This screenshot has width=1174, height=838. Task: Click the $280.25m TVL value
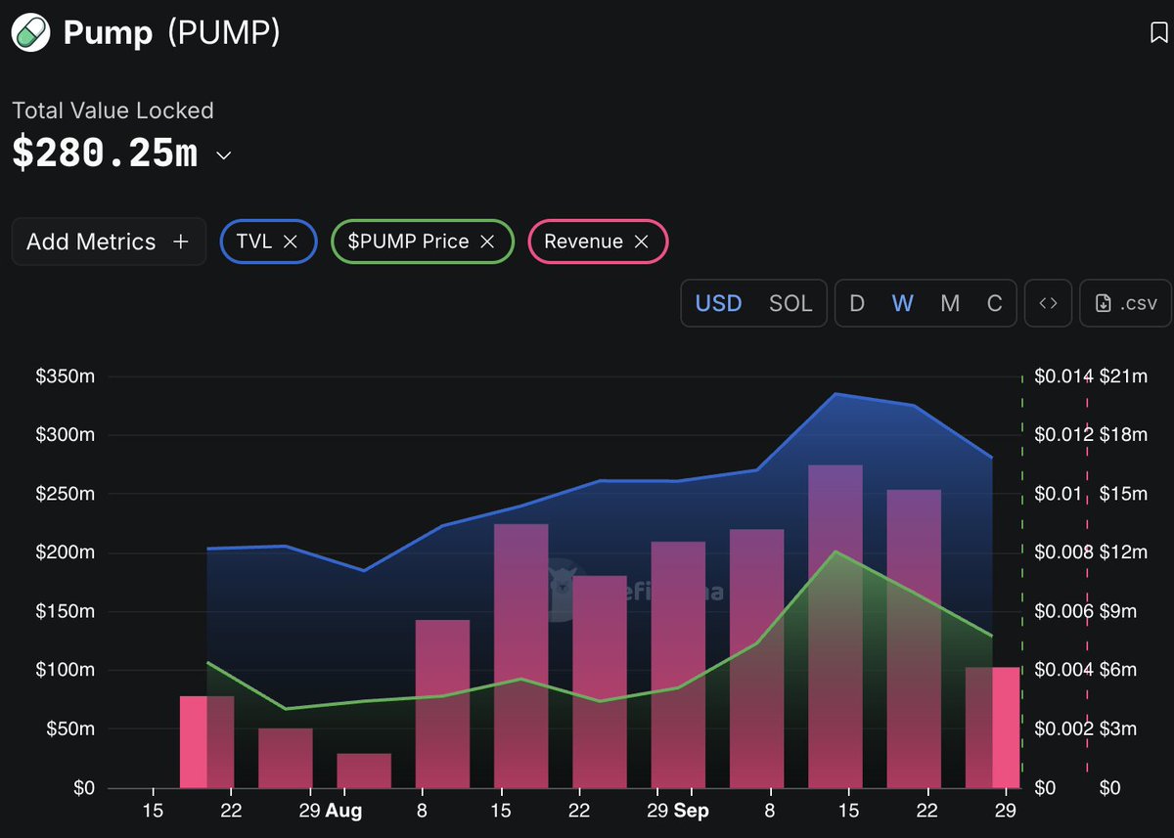pyautogui.click(x=105, y=154)
